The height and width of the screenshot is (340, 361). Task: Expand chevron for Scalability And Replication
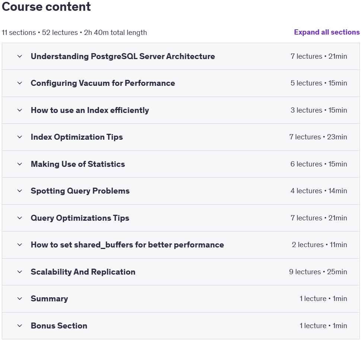pyautogui.click(x=20, y=272)
